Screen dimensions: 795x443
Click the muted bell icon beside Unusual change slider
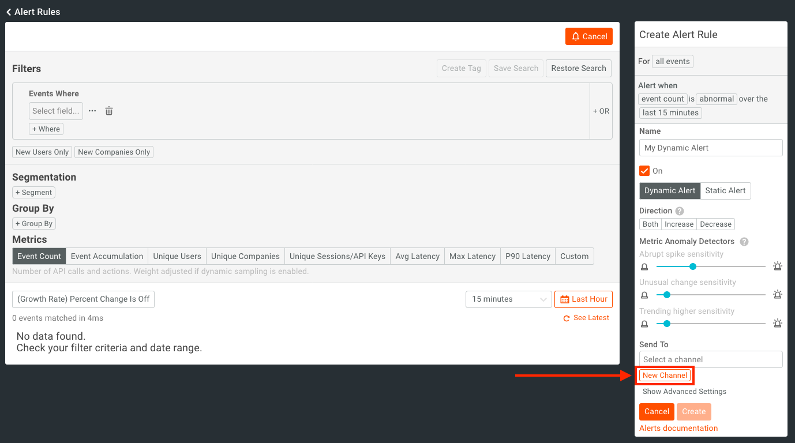click(x=644, y=295)
